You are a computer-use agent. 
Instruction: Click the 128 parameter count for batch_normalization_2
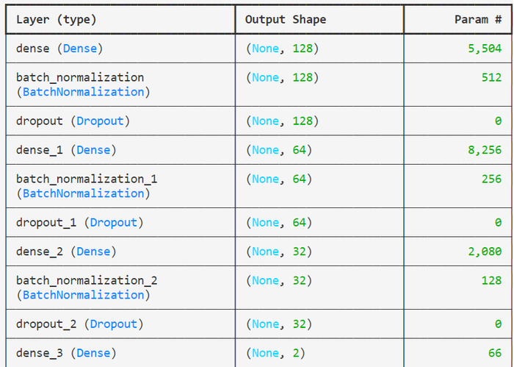(491, 280)
